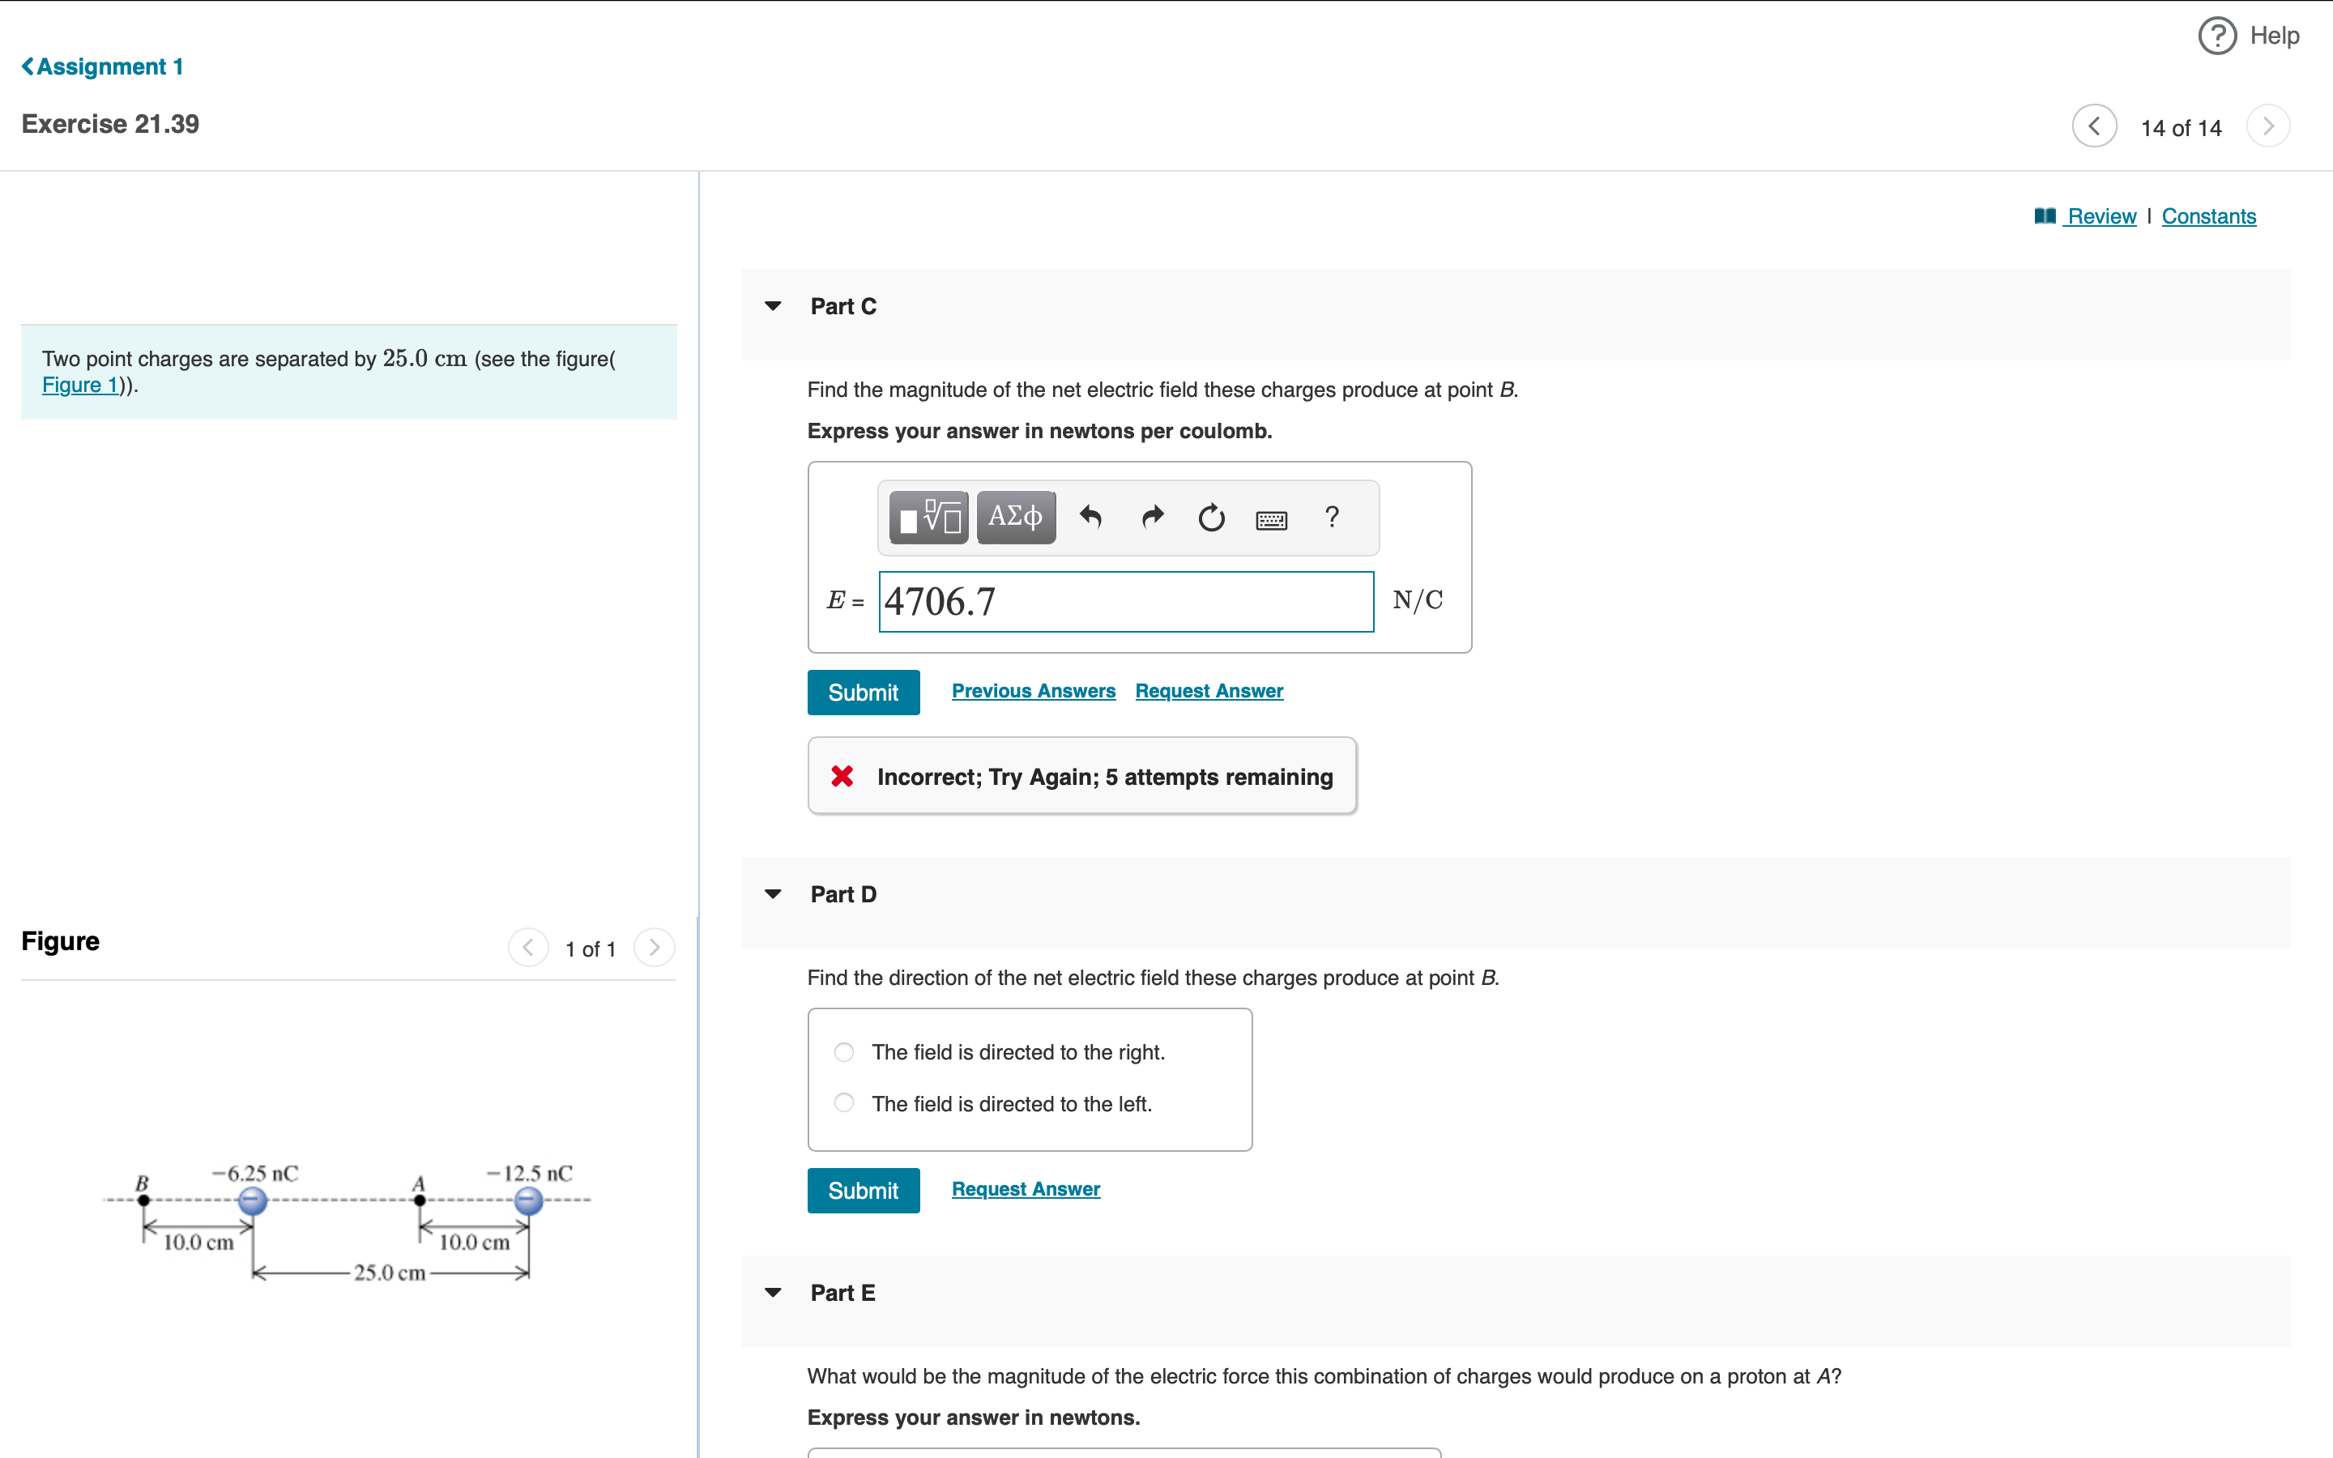This screenshot has width=2333, height=1458.
Task: Reset the answer field
Action: coord(1211,518)
